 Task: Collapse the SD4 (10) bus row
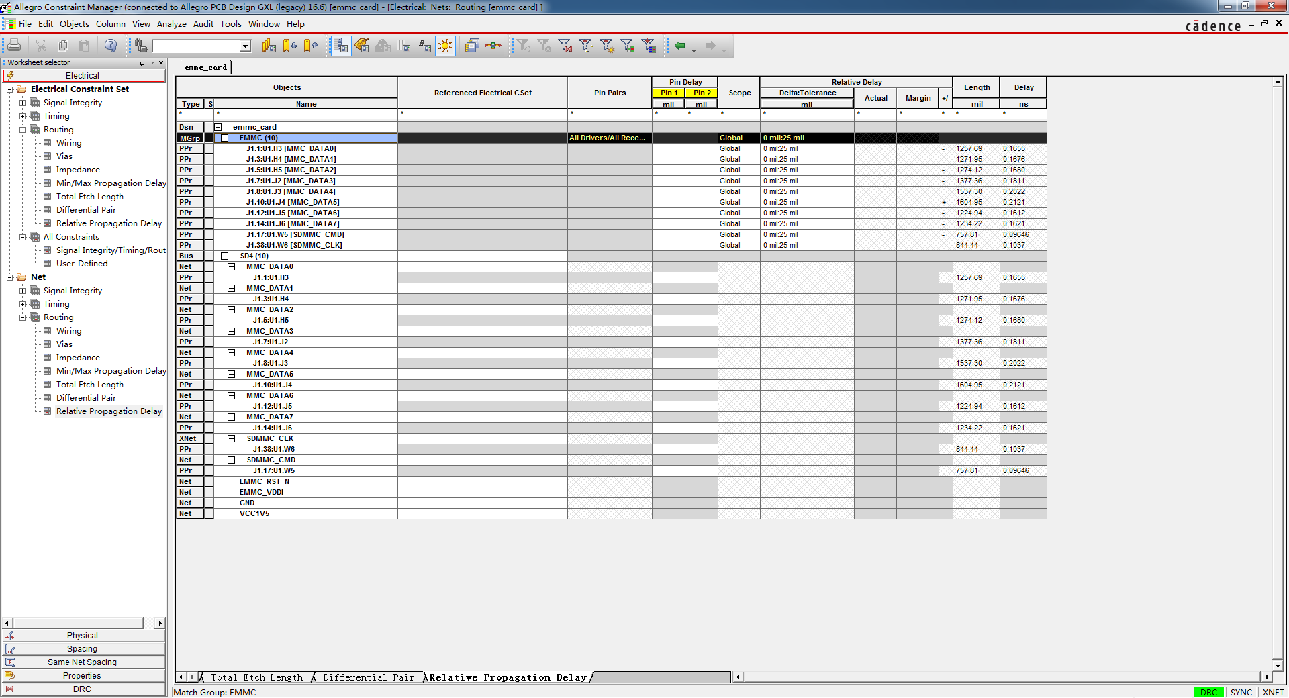[x=225, y=256]
